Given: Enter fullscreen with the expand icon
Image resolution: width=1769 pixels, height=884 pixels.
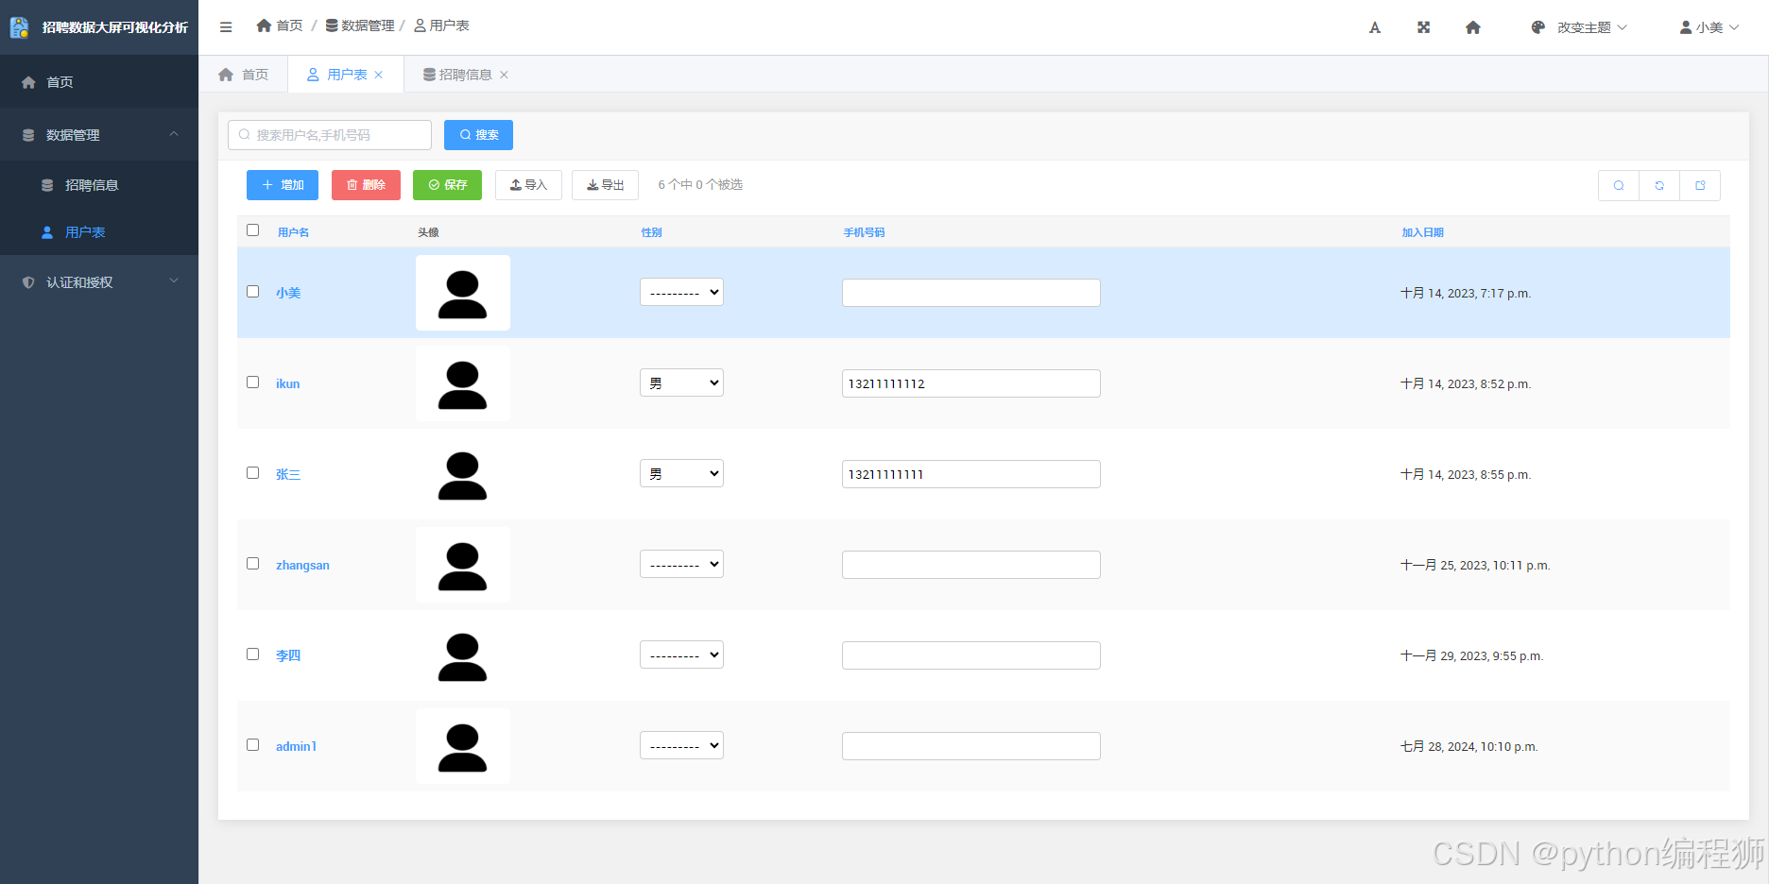Looking at the screenshot, I should point(1424,27).
